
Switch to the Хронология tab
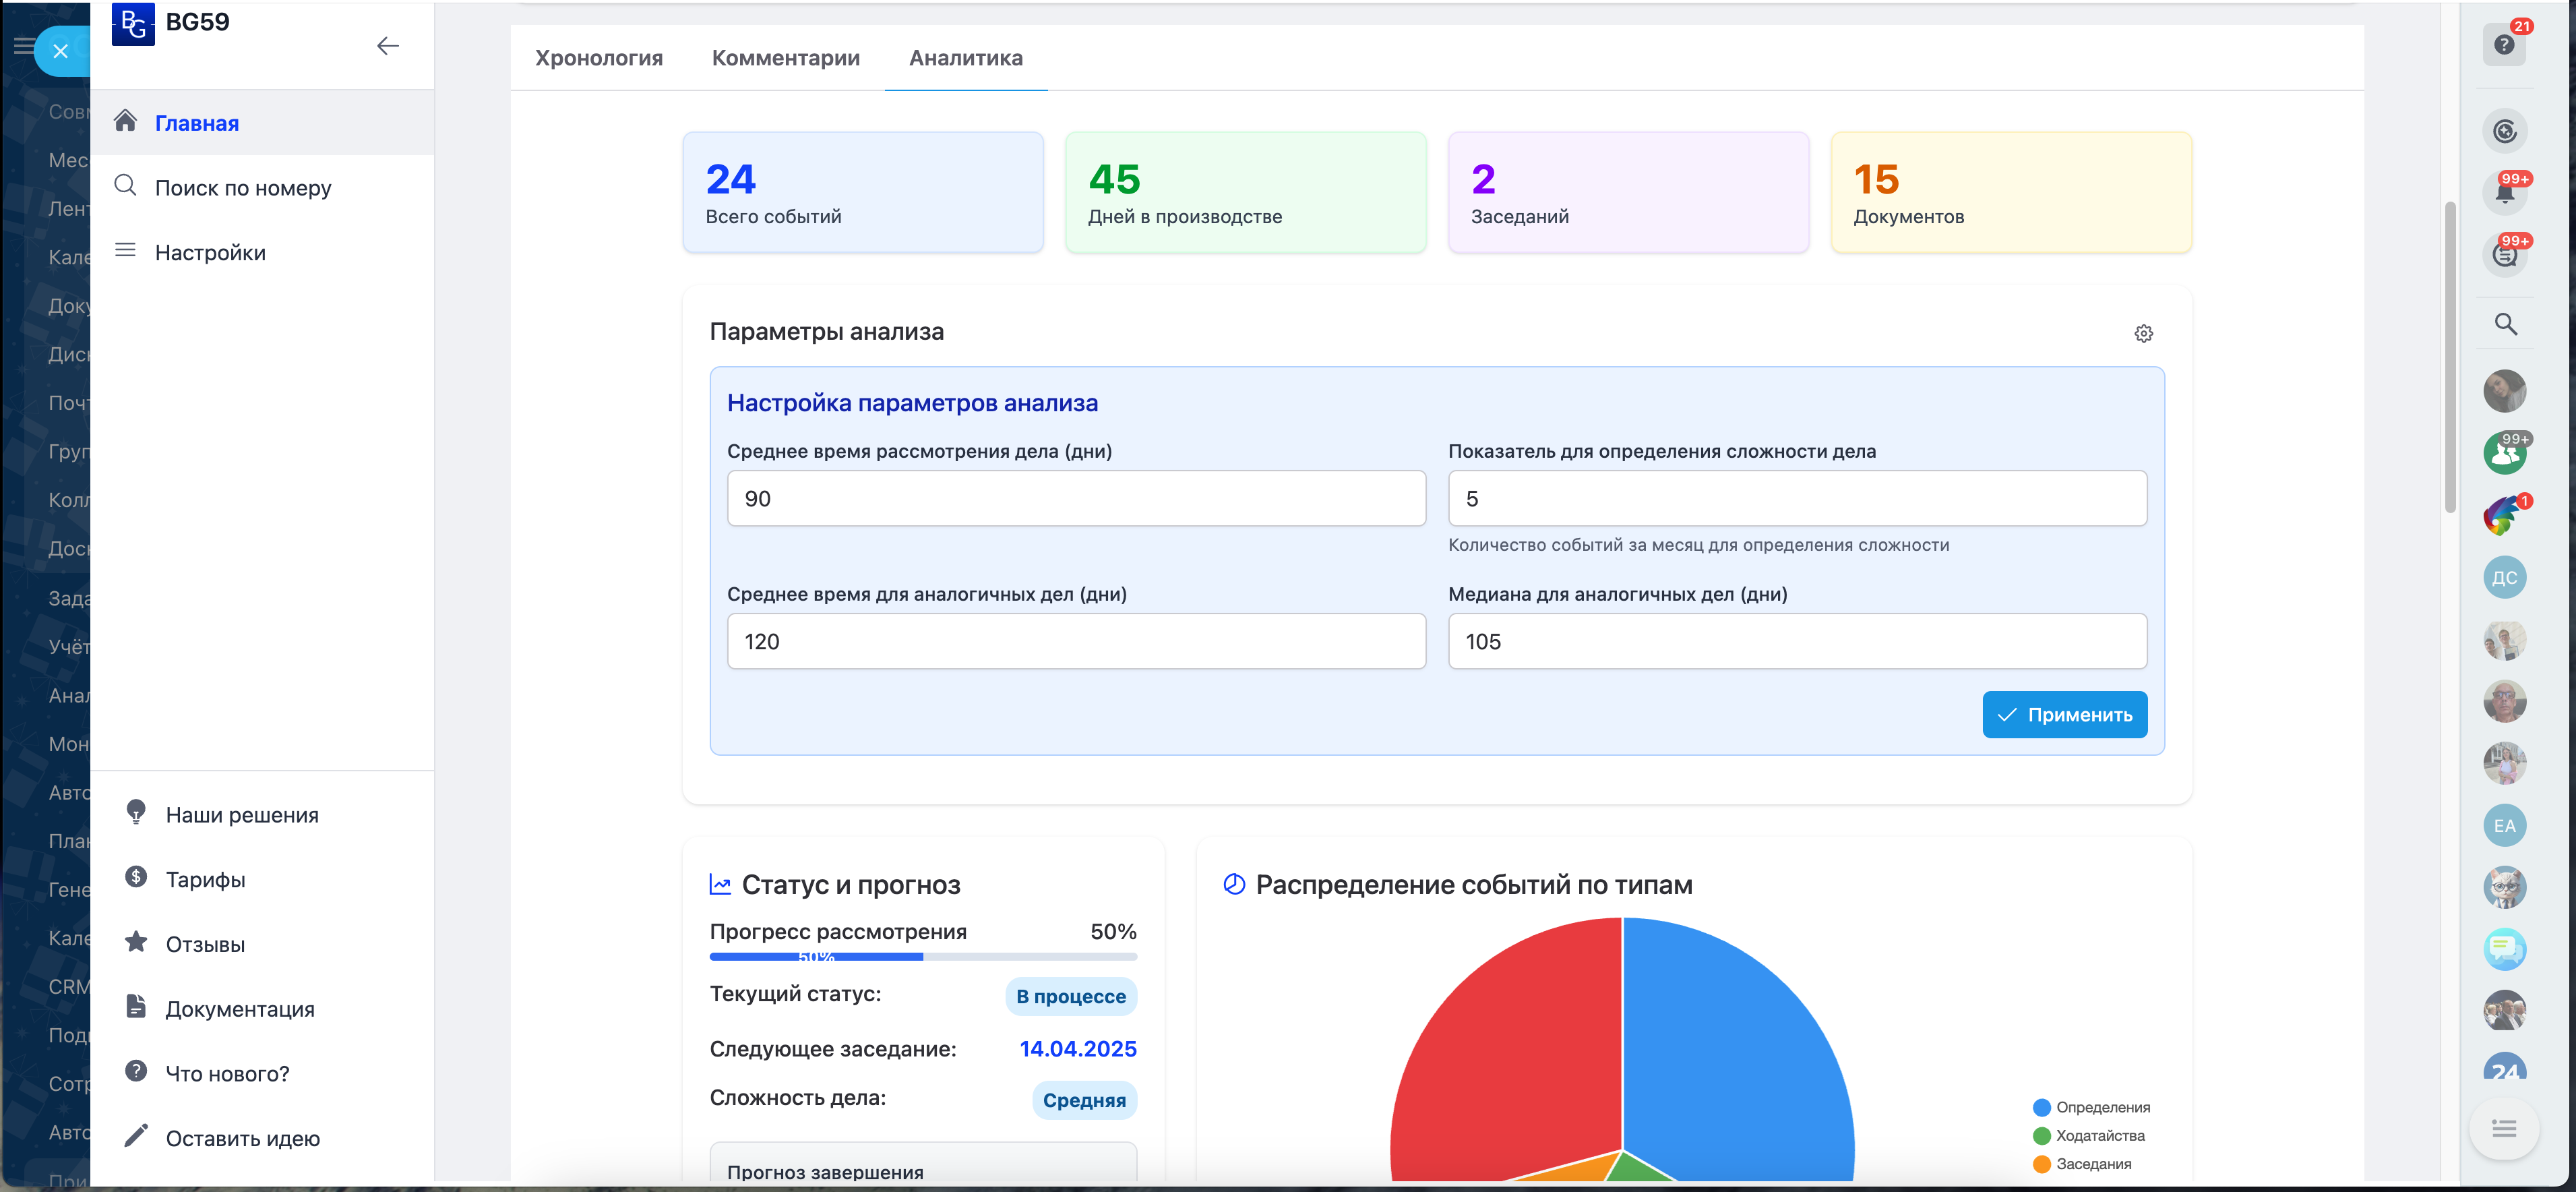click(598, 58)
